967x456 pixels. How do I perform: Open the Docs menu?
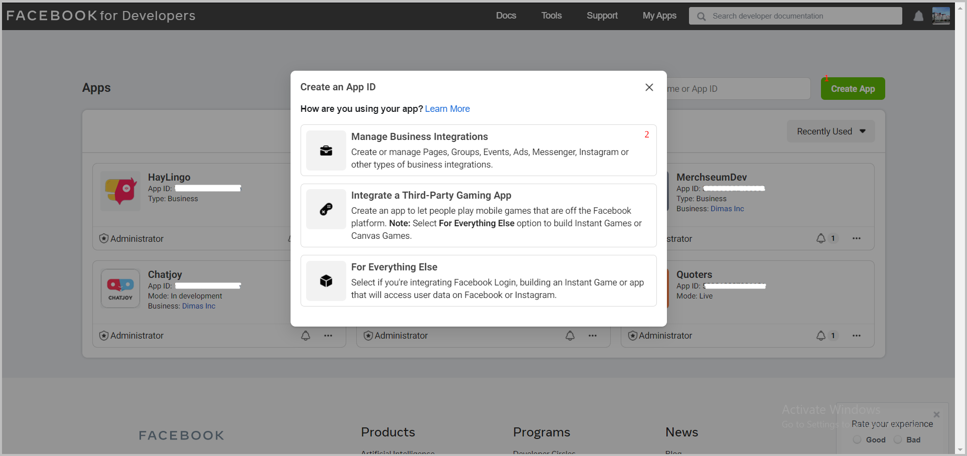[506, 16]
